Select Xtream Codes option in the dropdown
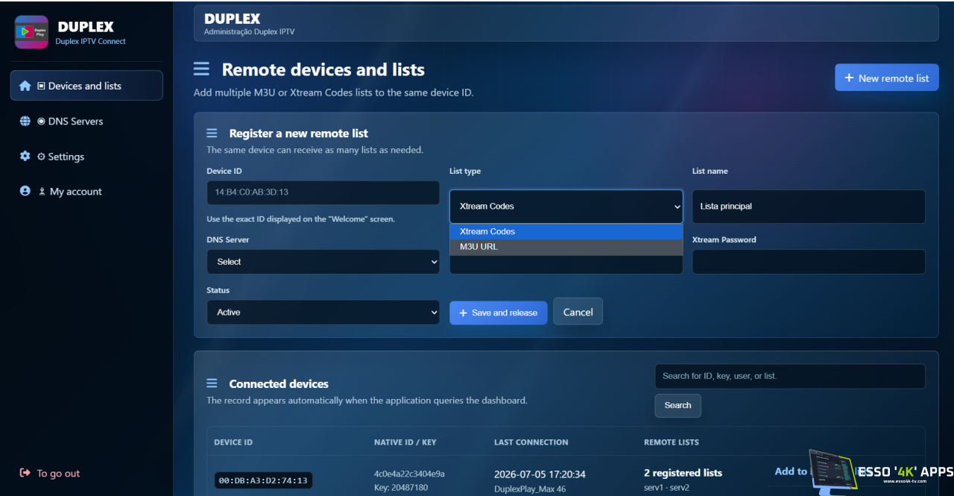Image resolution: width=954 pixels, height=496 pixels. 566,231
